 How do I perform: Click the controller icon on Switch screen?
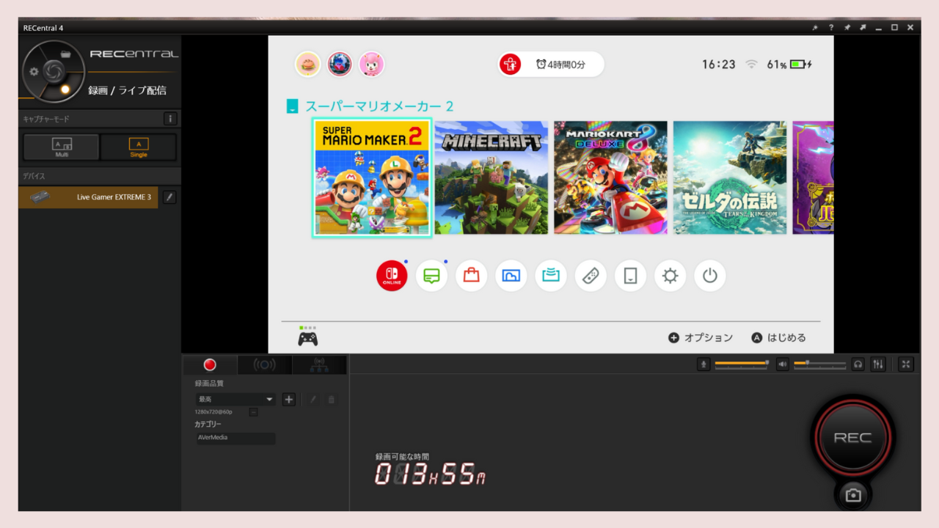(x=308, y=339)
